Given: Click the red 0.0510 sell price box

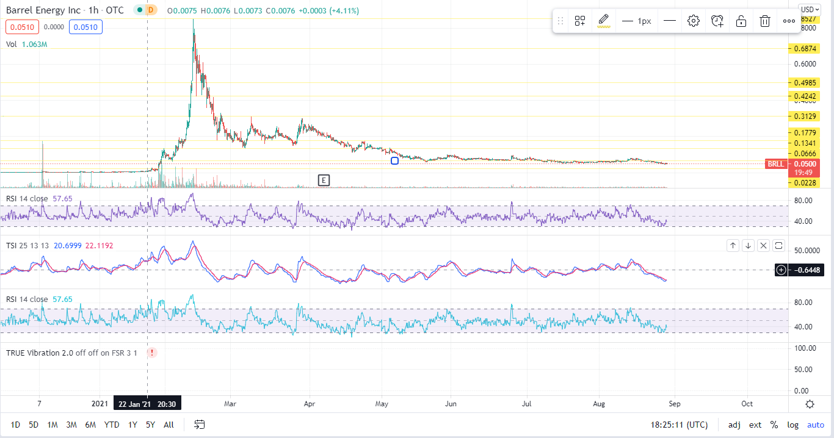Looking at the screenshot, I should [x=22, y=27].
